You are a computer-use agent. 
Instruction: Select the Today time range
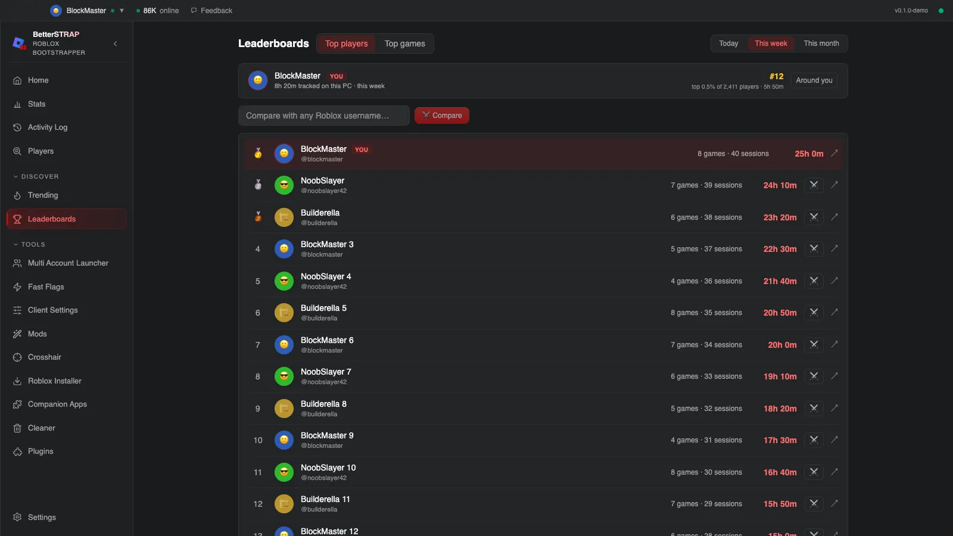[x=728, y=43]
